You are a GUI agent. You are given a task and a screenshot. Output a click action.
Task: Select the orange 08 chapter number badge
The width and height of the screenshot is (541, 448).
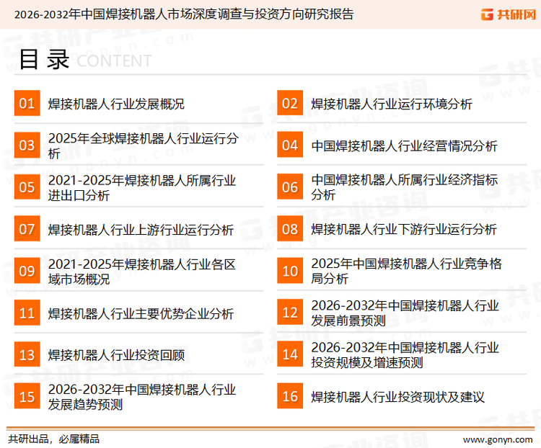click(290, 229)
